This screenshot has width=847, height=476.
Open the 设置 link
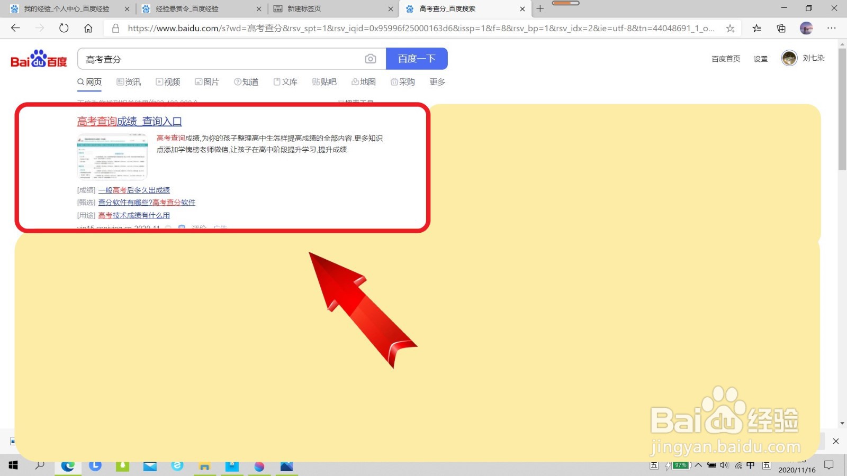[x=761, y=59]
